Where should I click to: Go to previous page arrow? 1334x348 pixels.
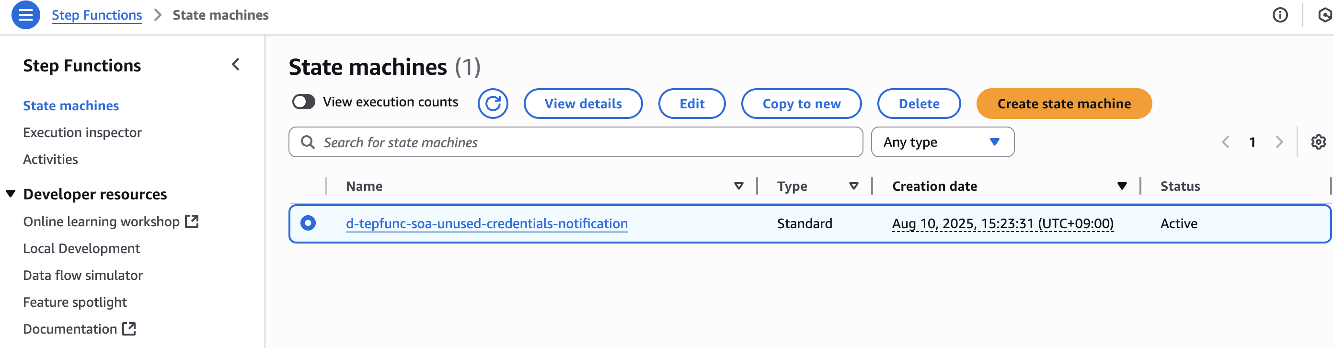pos(1225,142)
